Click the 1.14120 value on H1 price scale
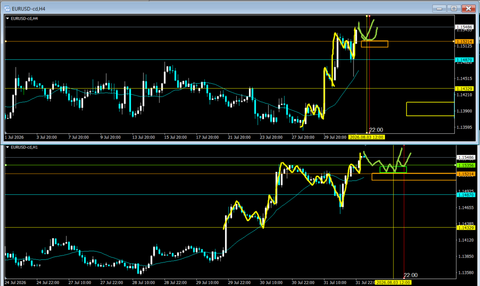The height and width of the screenshot is (286, 480). pyautogui.click(x=465, y=240)
